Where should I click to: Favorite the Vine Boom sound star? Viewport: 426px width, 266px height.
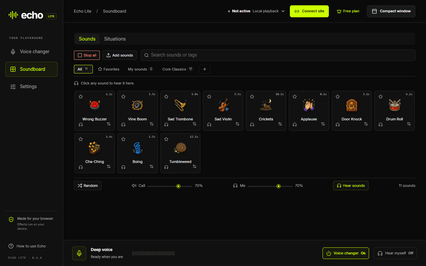tap(123, 97)
